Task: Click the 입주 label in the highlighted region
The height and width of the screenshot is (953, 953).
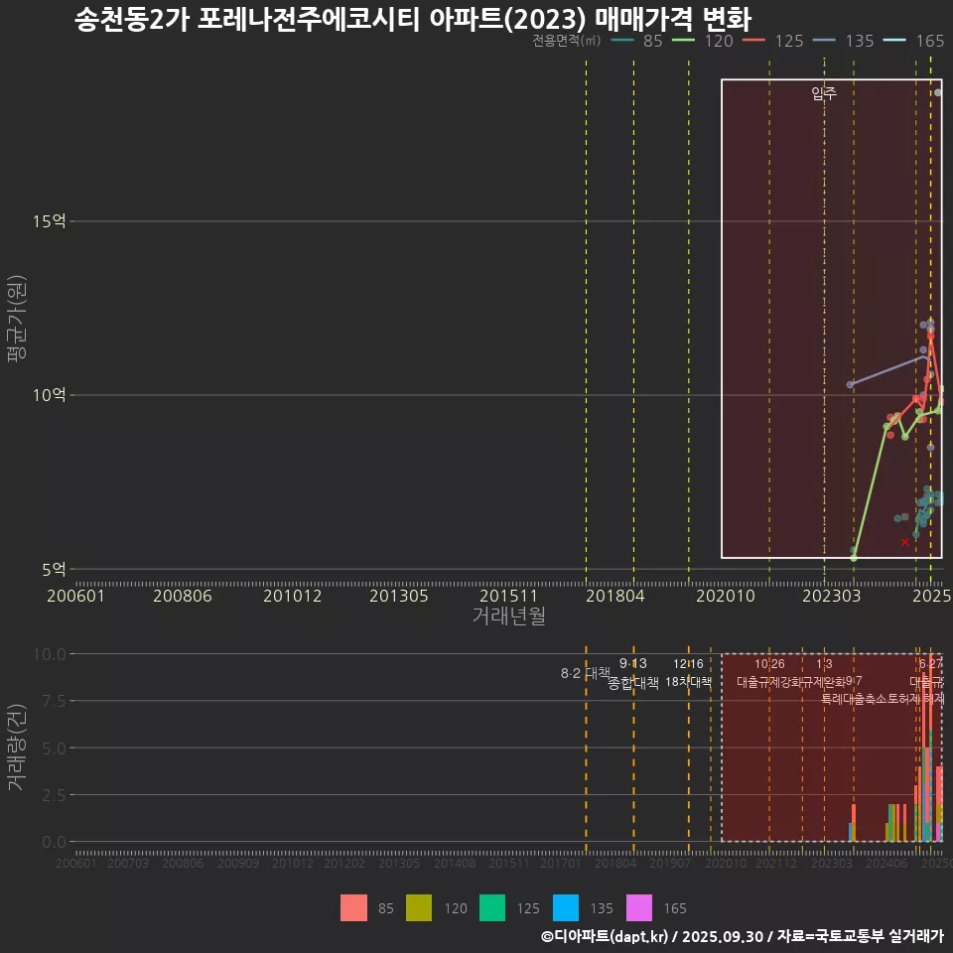Action: click(824, 94)
